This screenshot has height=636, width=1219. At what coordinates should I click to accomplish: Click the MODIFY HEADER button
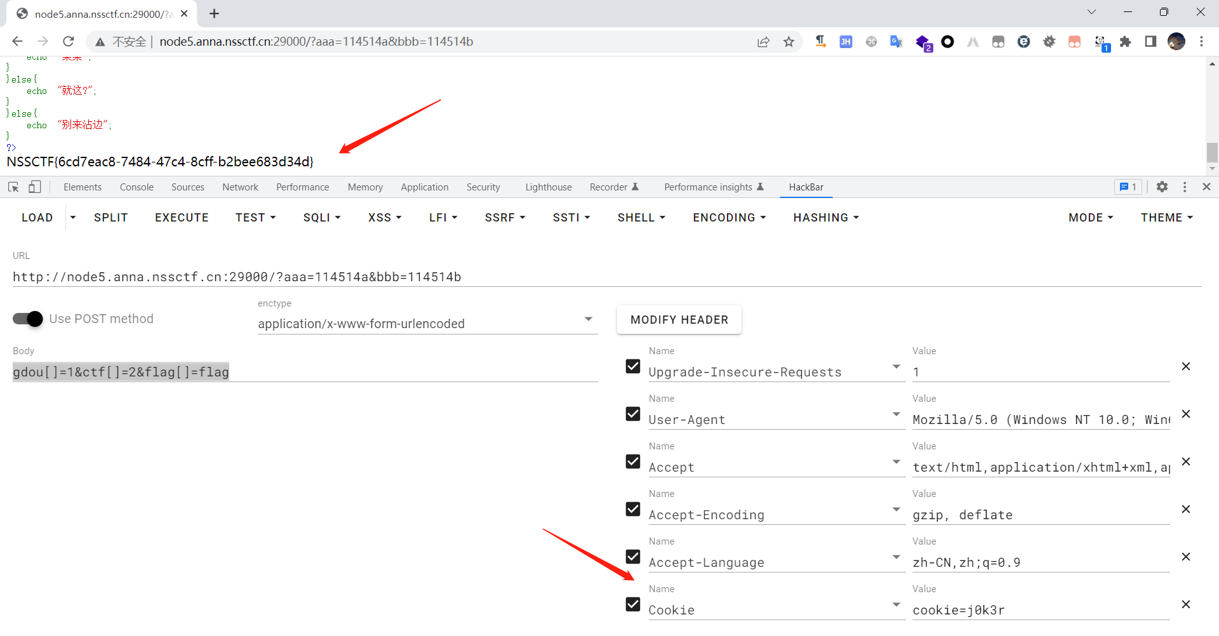tap(679, 320)
